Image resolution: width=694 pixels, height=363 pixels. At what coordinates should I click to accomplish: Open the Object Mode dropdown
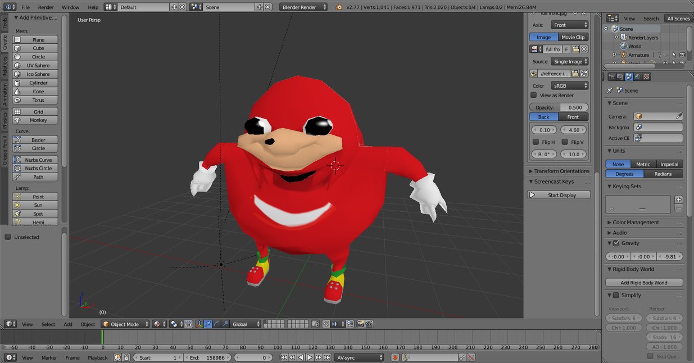tap(124, 324)
